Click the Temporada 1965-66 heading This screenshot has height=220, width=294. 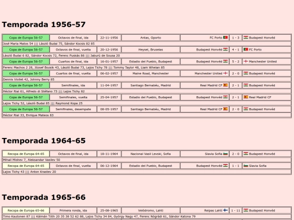44,197
